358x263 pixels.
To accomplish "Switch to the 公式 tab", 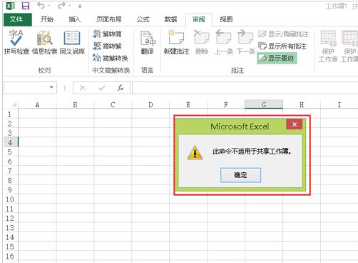I will (x=143, y=19).
